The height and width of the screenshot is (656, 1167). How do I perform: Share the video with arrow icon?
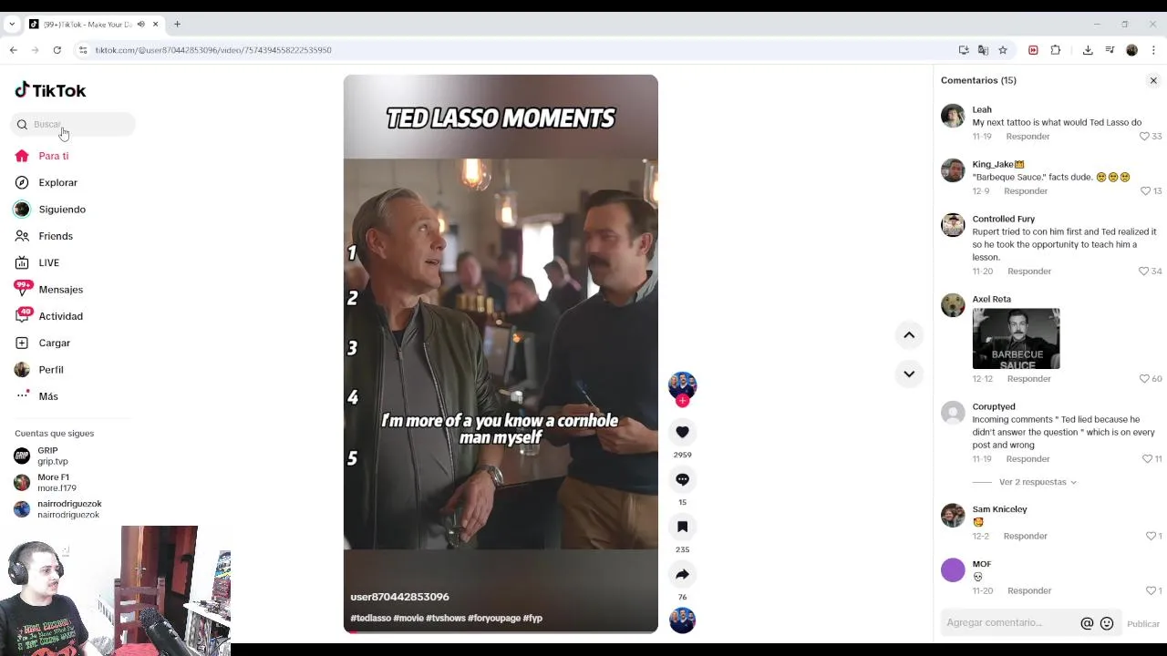point(682,574)
